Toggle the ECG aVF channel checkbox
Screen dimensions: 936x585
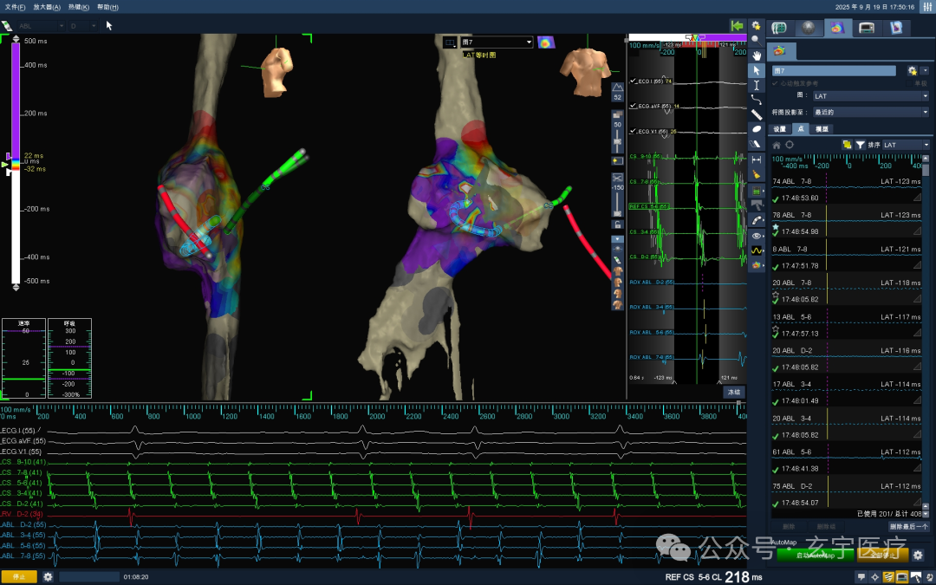[x=634, y=107]
